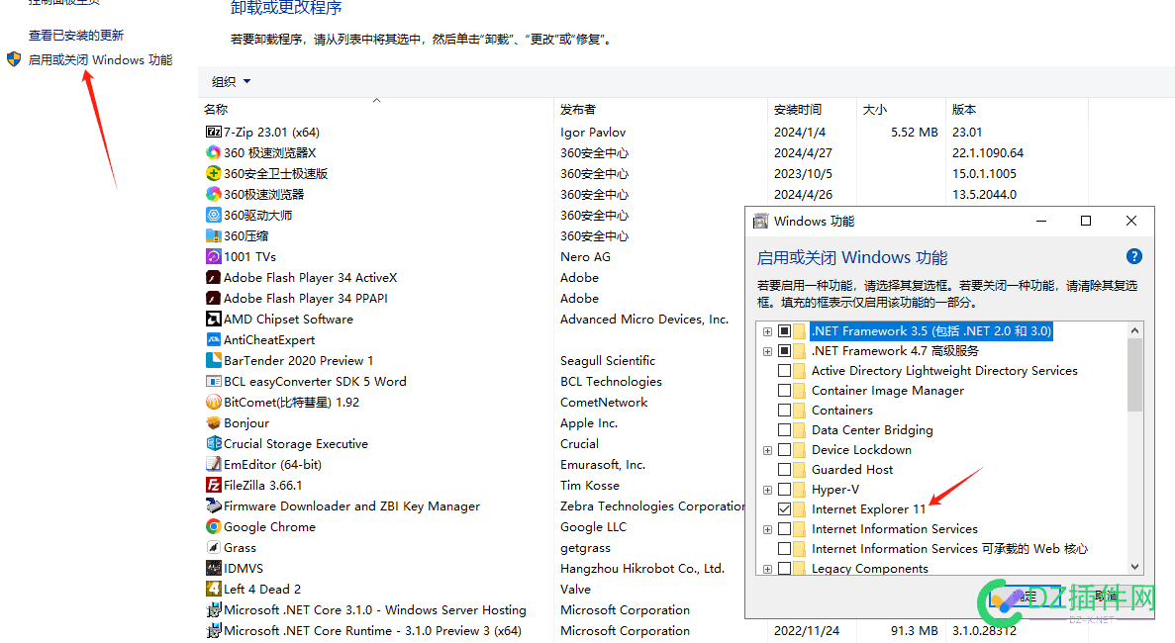Expand the Device Lockdown tree node
Viewport: 1175px width, 643px height.
pyautogui.click(x=767, y=450)
